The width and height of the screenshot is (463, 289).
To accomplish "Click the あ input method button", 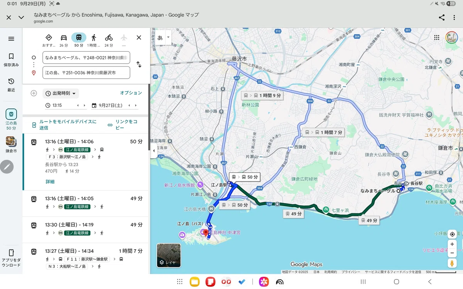I will click(160, 37).
